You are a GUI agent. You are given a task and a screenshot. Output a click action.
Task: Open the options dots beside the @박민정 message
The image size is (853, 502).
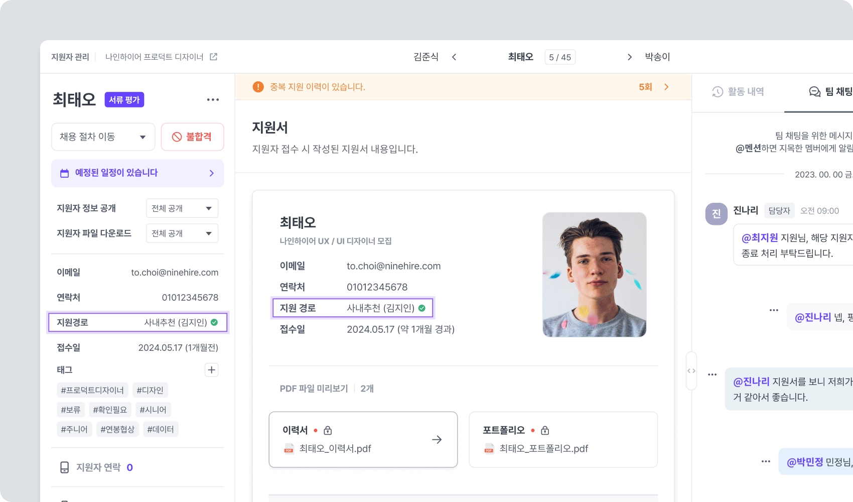[x=766, y=461]
